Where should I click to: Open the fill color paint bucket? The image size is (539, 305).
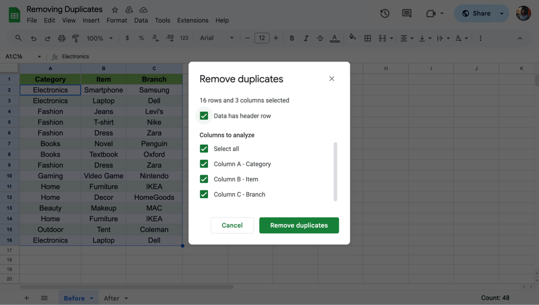353,38
